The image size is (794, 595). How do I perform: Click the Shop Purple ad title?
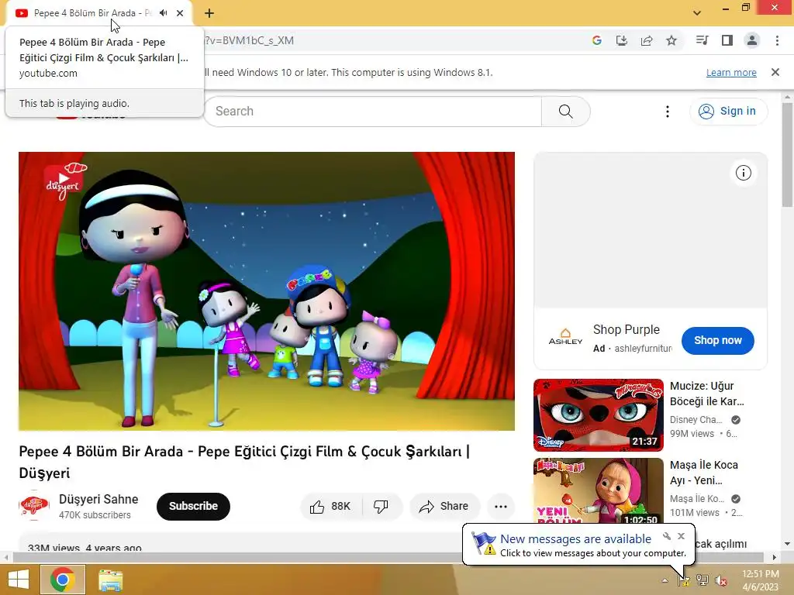pyautogui.click(x=627, y=330)
